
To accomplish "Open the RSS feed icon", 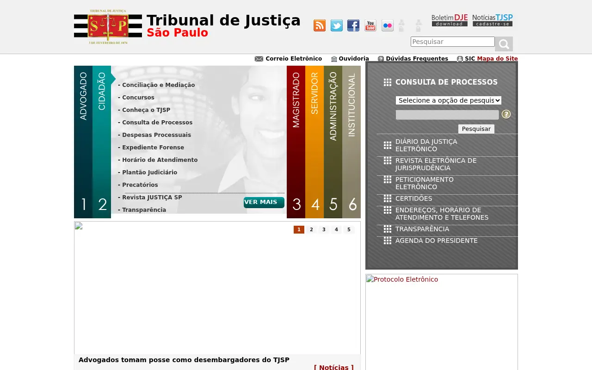I will [x=320, y=25].
